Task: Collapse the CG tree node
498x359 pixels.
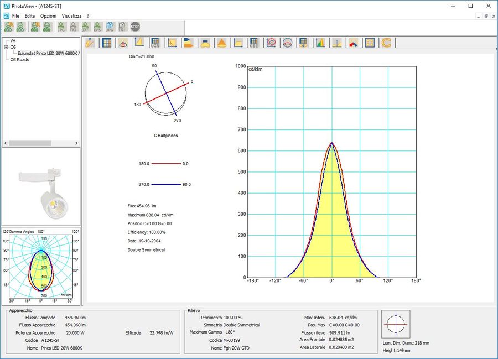Action: (6, 47)
